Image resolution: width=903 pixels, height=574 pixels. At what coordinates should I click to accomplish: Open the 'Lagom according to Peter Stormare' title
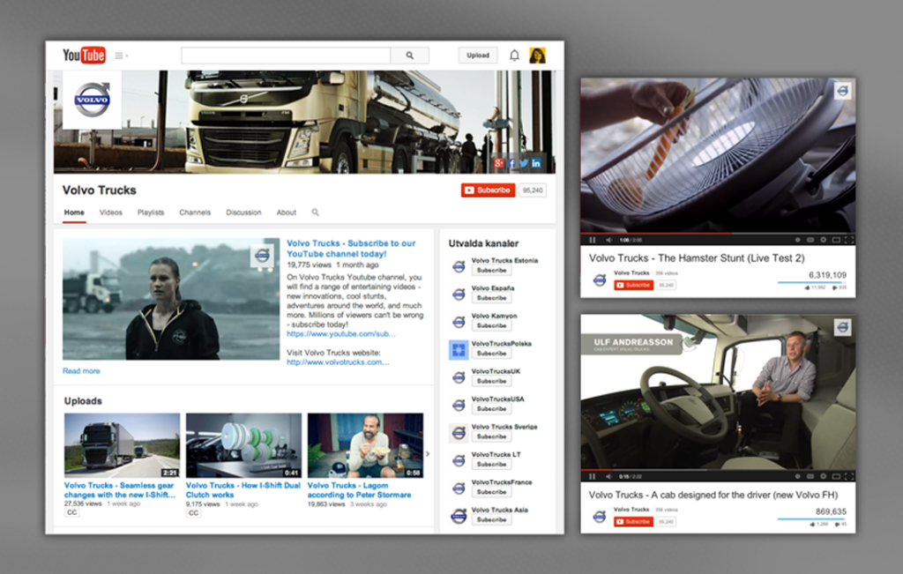[360, 490]
